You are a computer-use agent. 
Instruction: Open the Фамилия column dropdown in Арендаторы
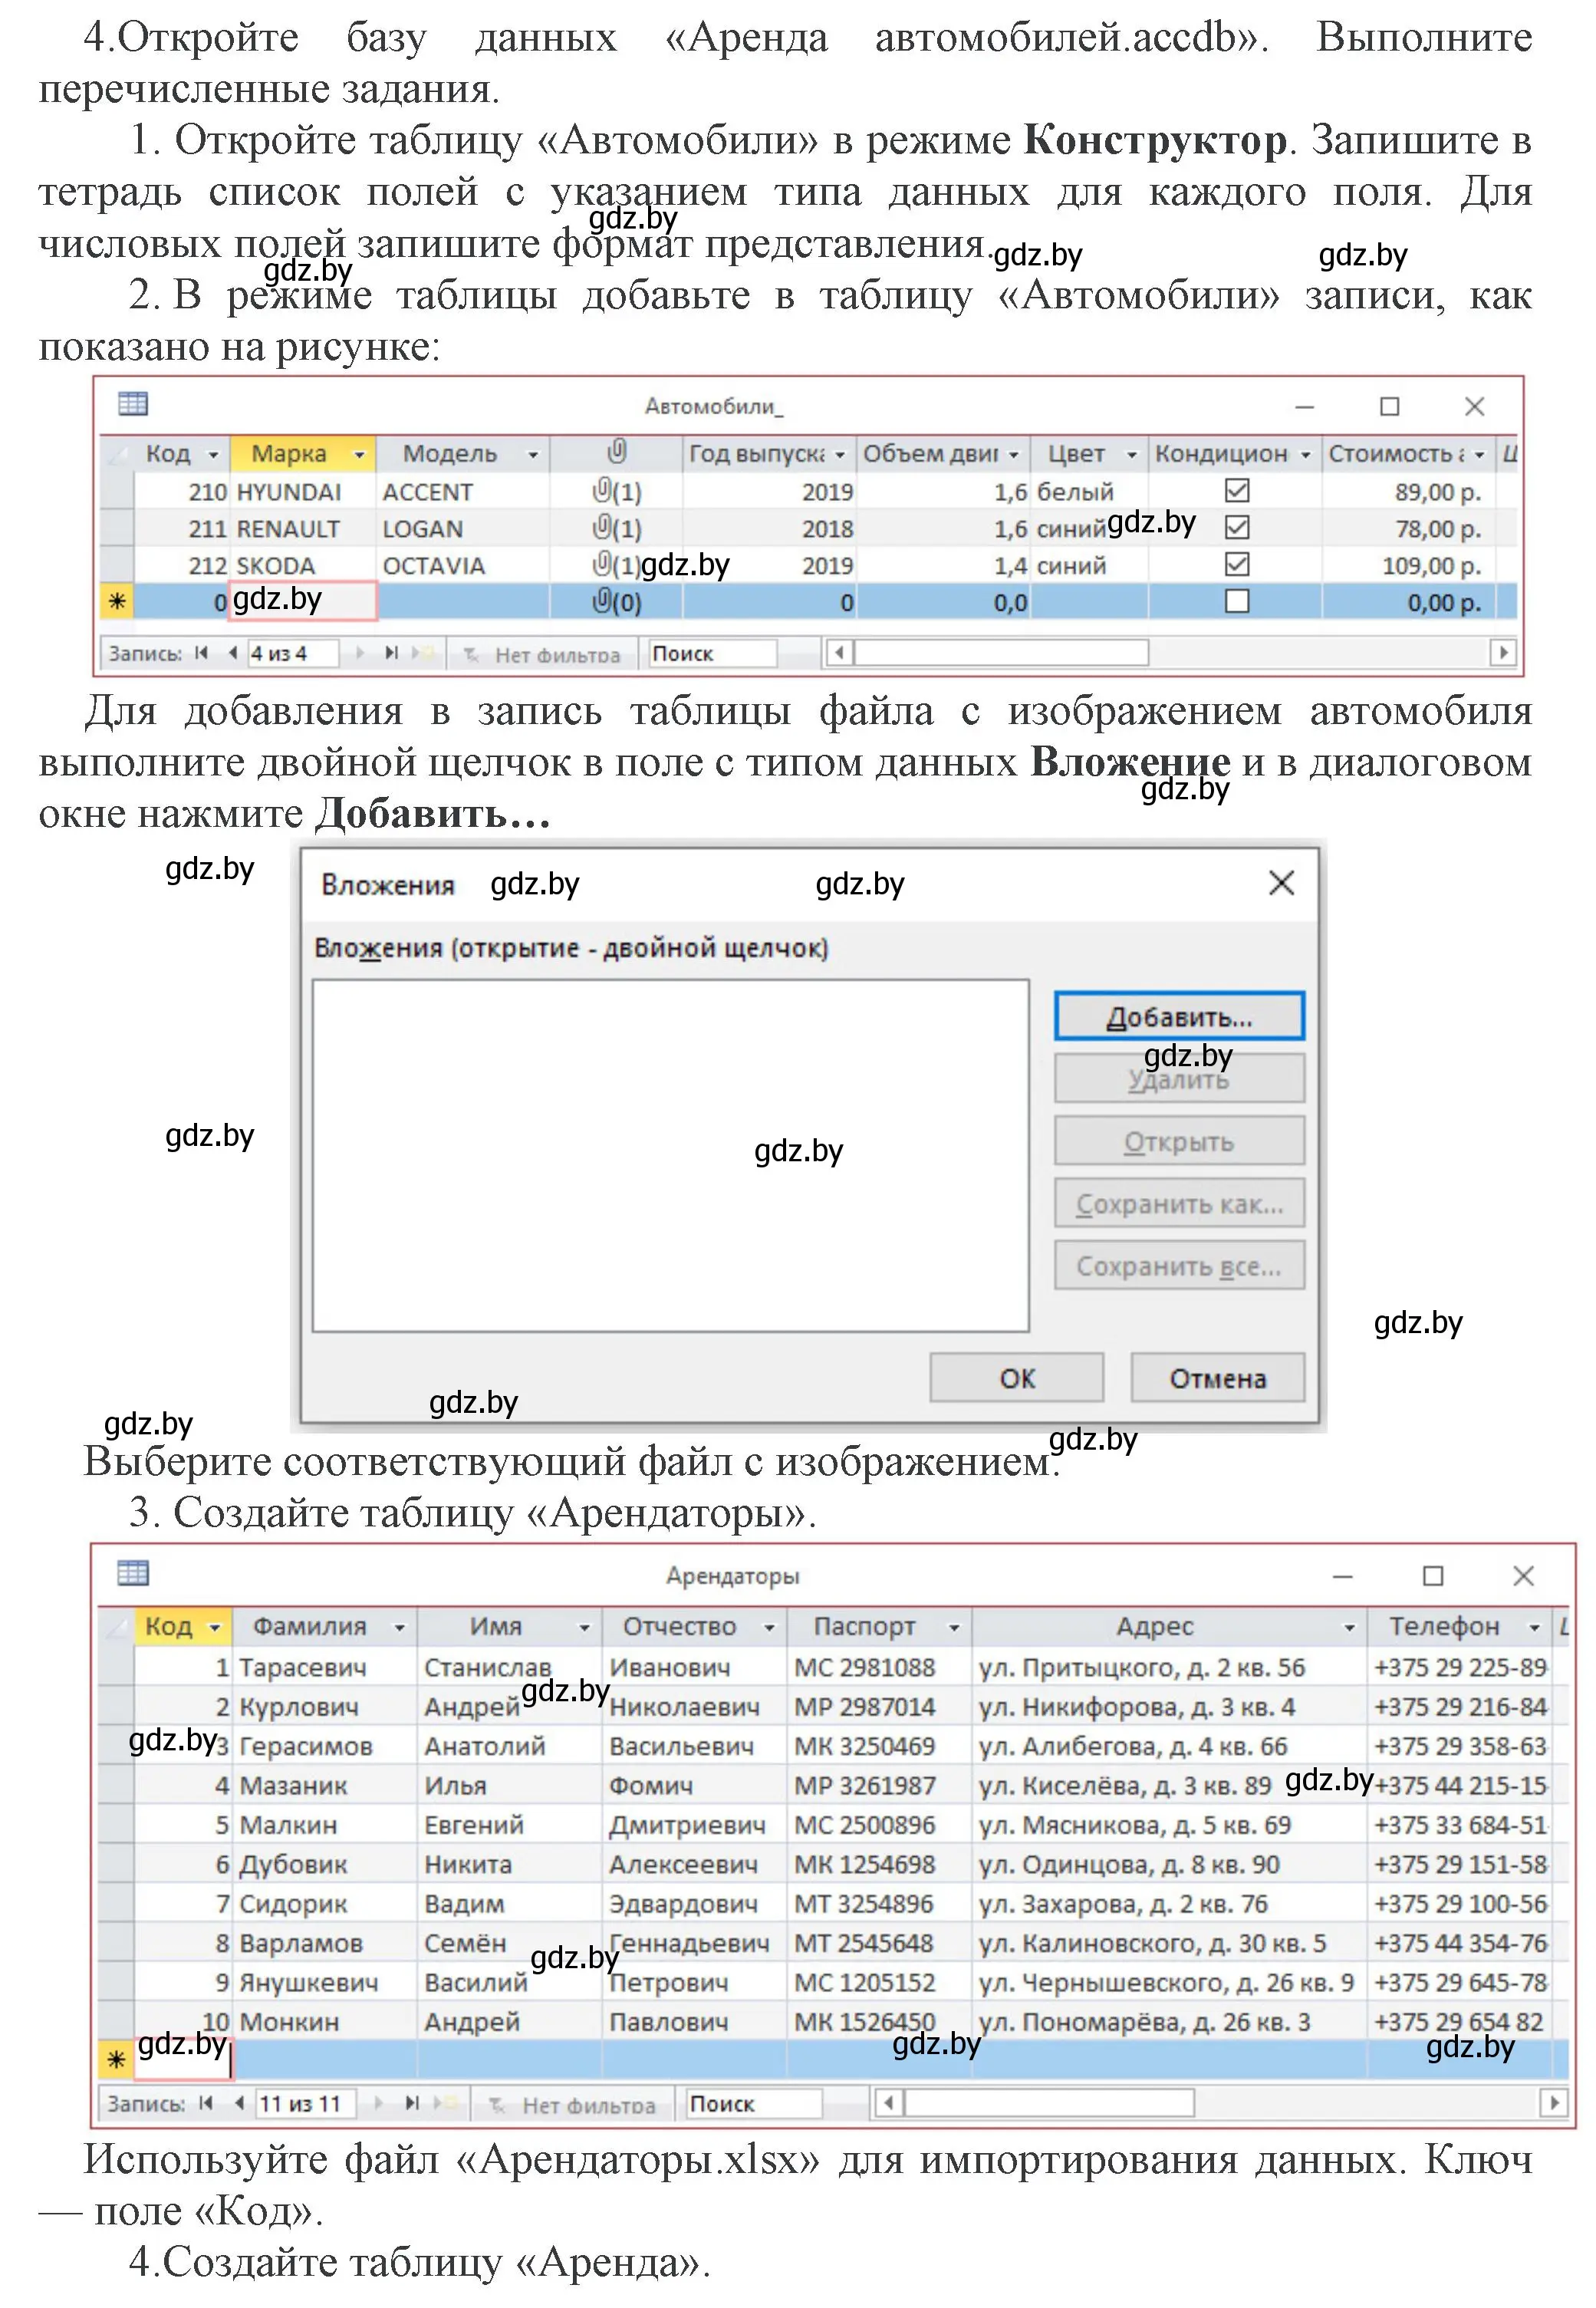click(399, 1628)
